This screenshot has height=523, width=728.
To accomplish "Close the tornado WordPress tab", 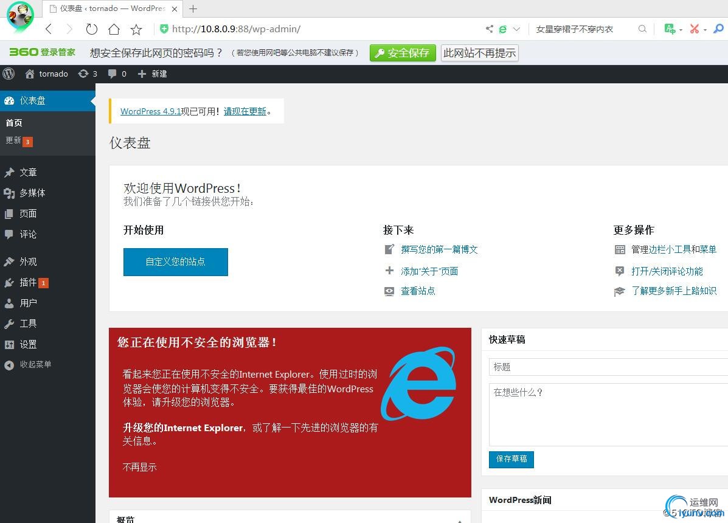I will [x=175, y=9].
